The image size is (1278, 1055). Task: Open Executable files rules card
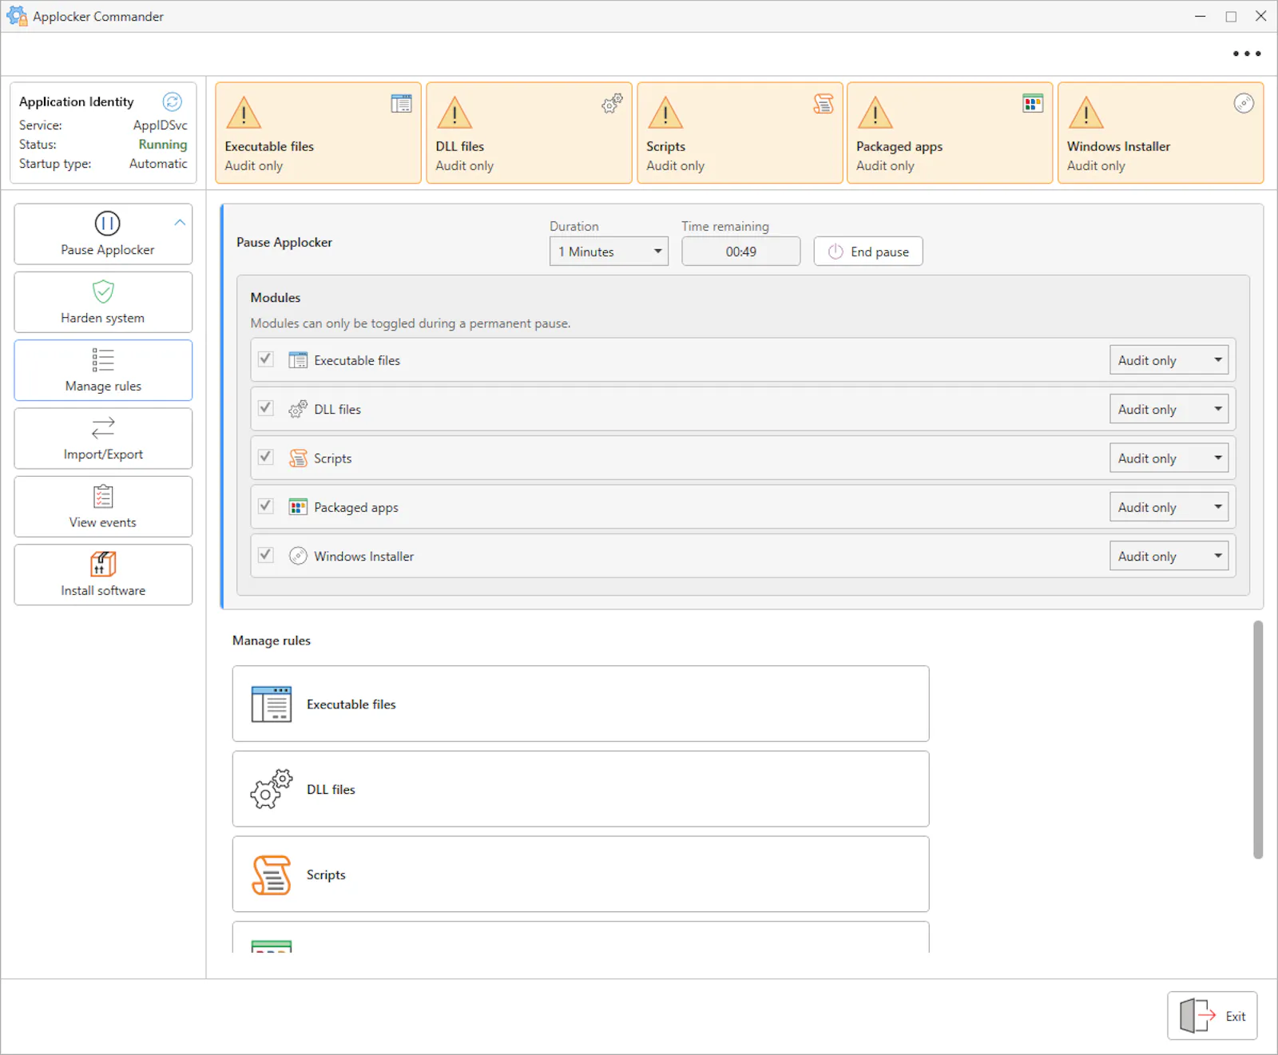pos(581,704)
